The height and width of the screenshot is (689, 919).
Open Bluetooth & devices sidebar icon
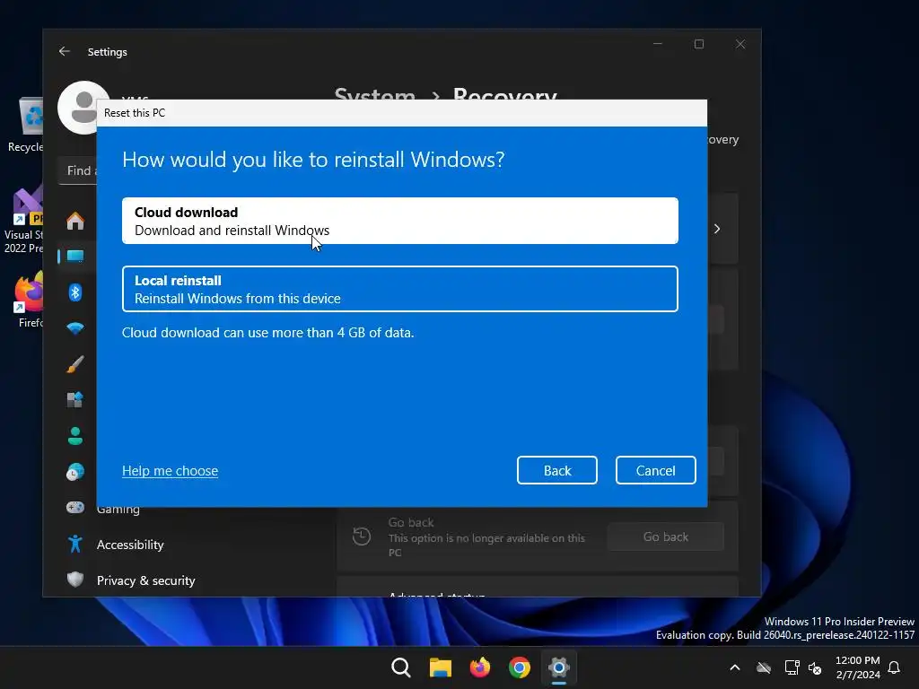click(x=75, y=292)
